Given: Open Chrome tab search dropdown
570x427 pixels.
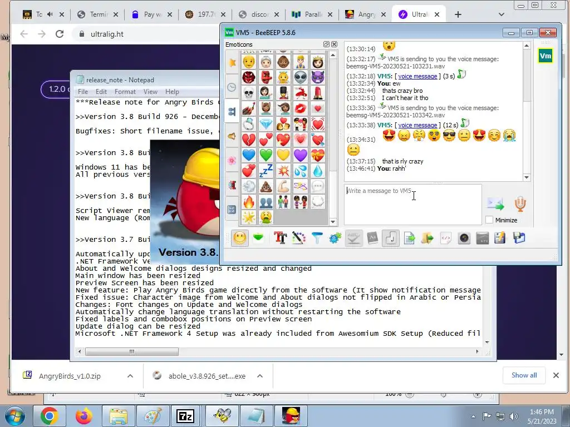Looking at the screenshot, I should (x=502, y=14).
